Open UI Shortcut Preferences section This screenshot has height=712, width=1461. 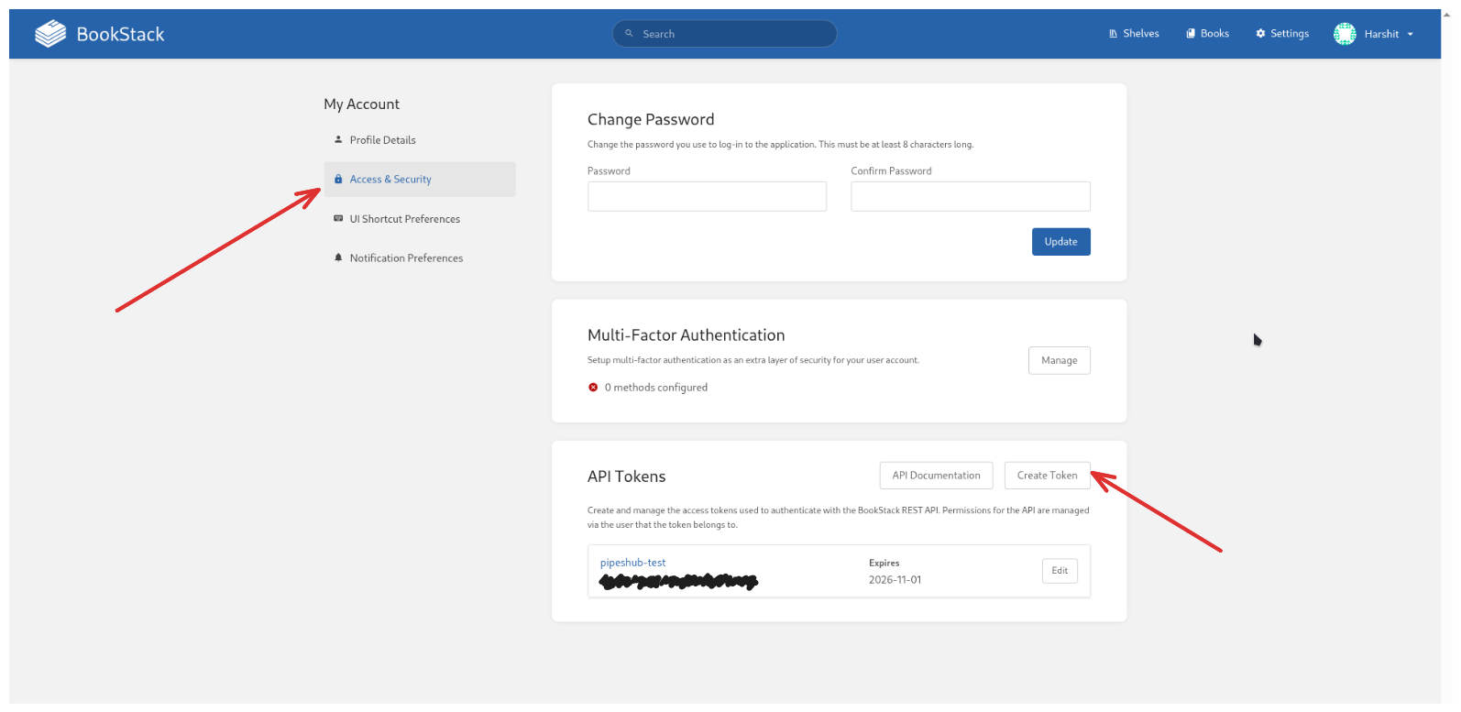pos(420,219)
